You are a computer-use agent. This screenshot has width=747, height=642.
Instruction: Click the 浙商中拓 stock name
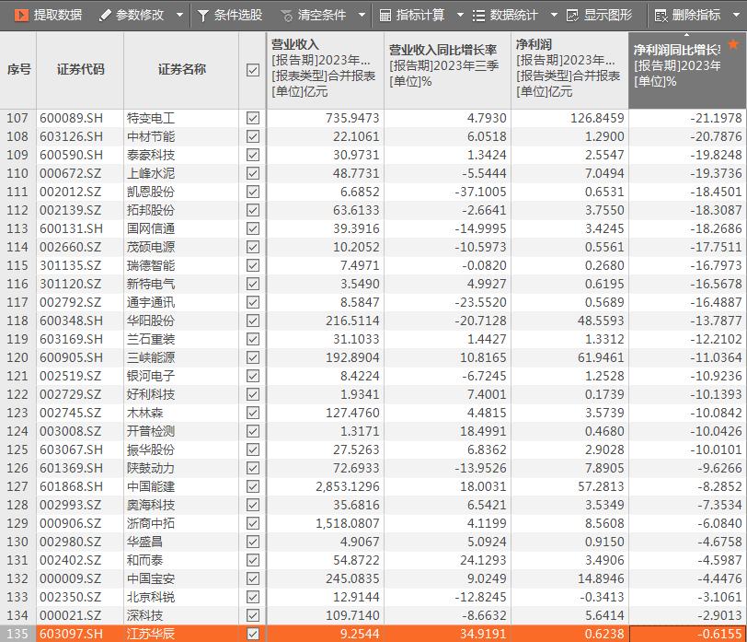pos(151,523)
